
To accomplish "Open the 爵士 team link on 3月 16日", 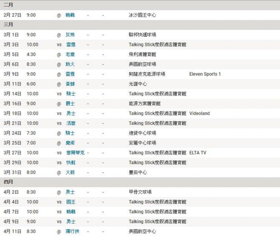I will point(70,104).
